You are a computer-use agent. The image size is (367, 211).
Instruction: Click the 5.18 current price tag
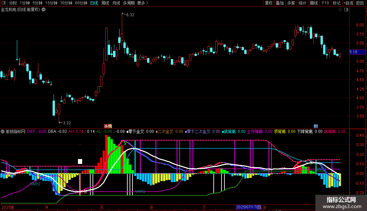point(357,52)
